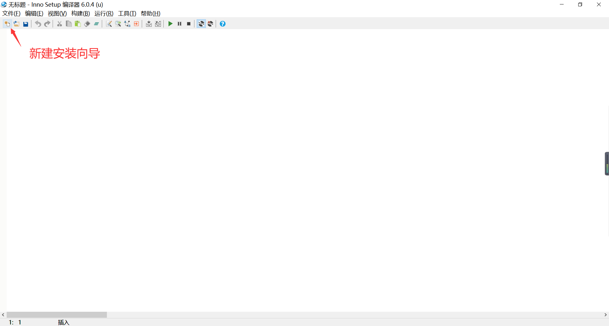Save the script with floppy icon
This screenshot has width=609, height=326.
pyautogui.click(x=26, y=24)
